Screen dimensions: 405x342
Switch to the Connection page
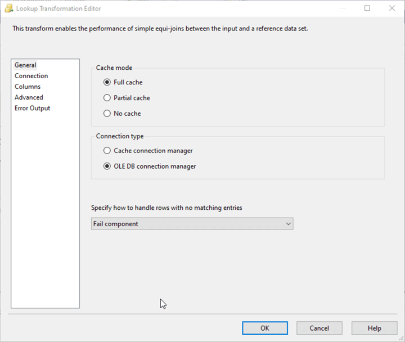tap(31, 76)
